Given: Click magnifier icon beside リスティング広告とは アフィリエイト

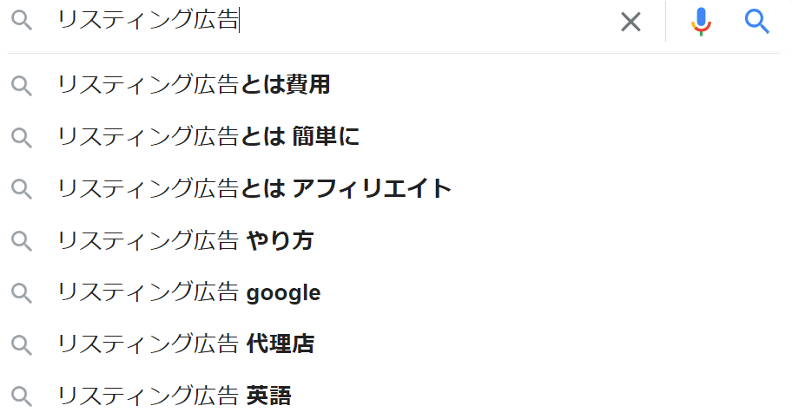Looking at the screenshot, I should pos(22,188).
